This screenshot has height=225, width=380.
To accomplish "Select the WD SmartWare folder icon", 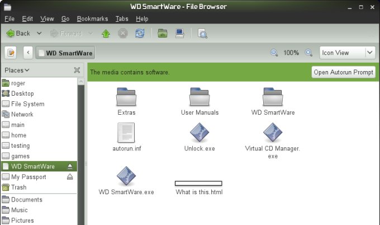I will coord(273,97).
